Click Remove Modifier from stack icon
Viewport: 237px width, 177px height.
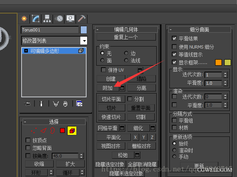pyautogui.click(x=65, y=104)
